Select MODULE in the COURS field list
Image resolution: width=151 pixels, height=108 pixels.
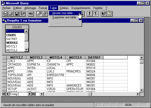click(x=15, y=43)
